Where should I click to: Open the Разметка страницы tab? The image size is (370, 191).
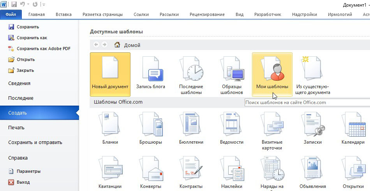102,14
